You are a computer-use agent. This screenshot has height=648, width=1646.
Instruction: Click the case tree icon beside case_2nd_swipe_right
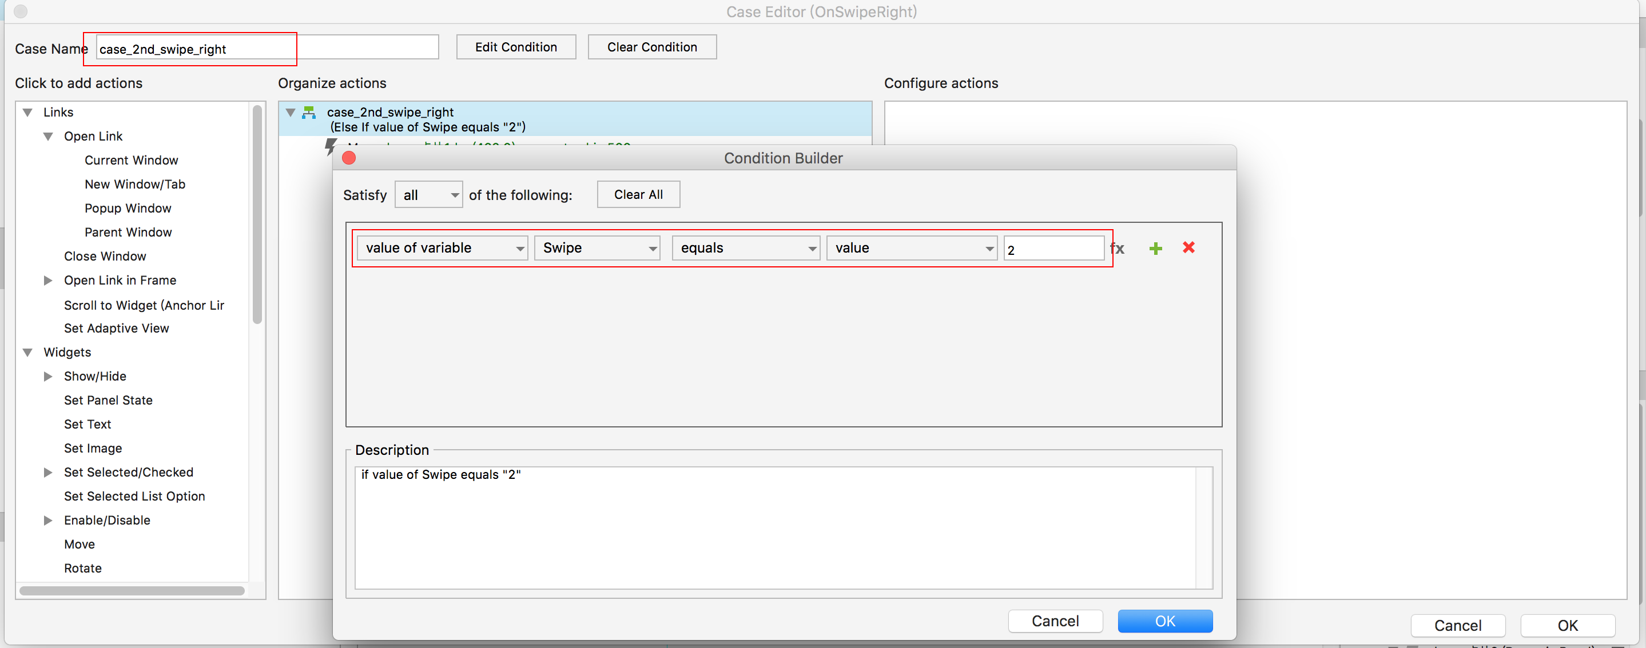pyautogui.click(x=309, y=113)
